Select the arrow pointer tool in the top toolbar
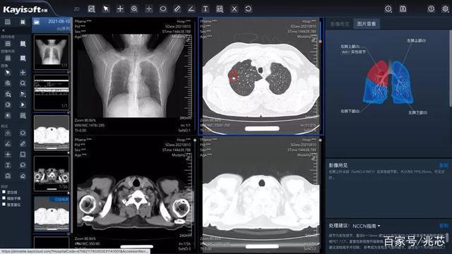The width and height of the screenshot is (452, 254). point(106,9)
